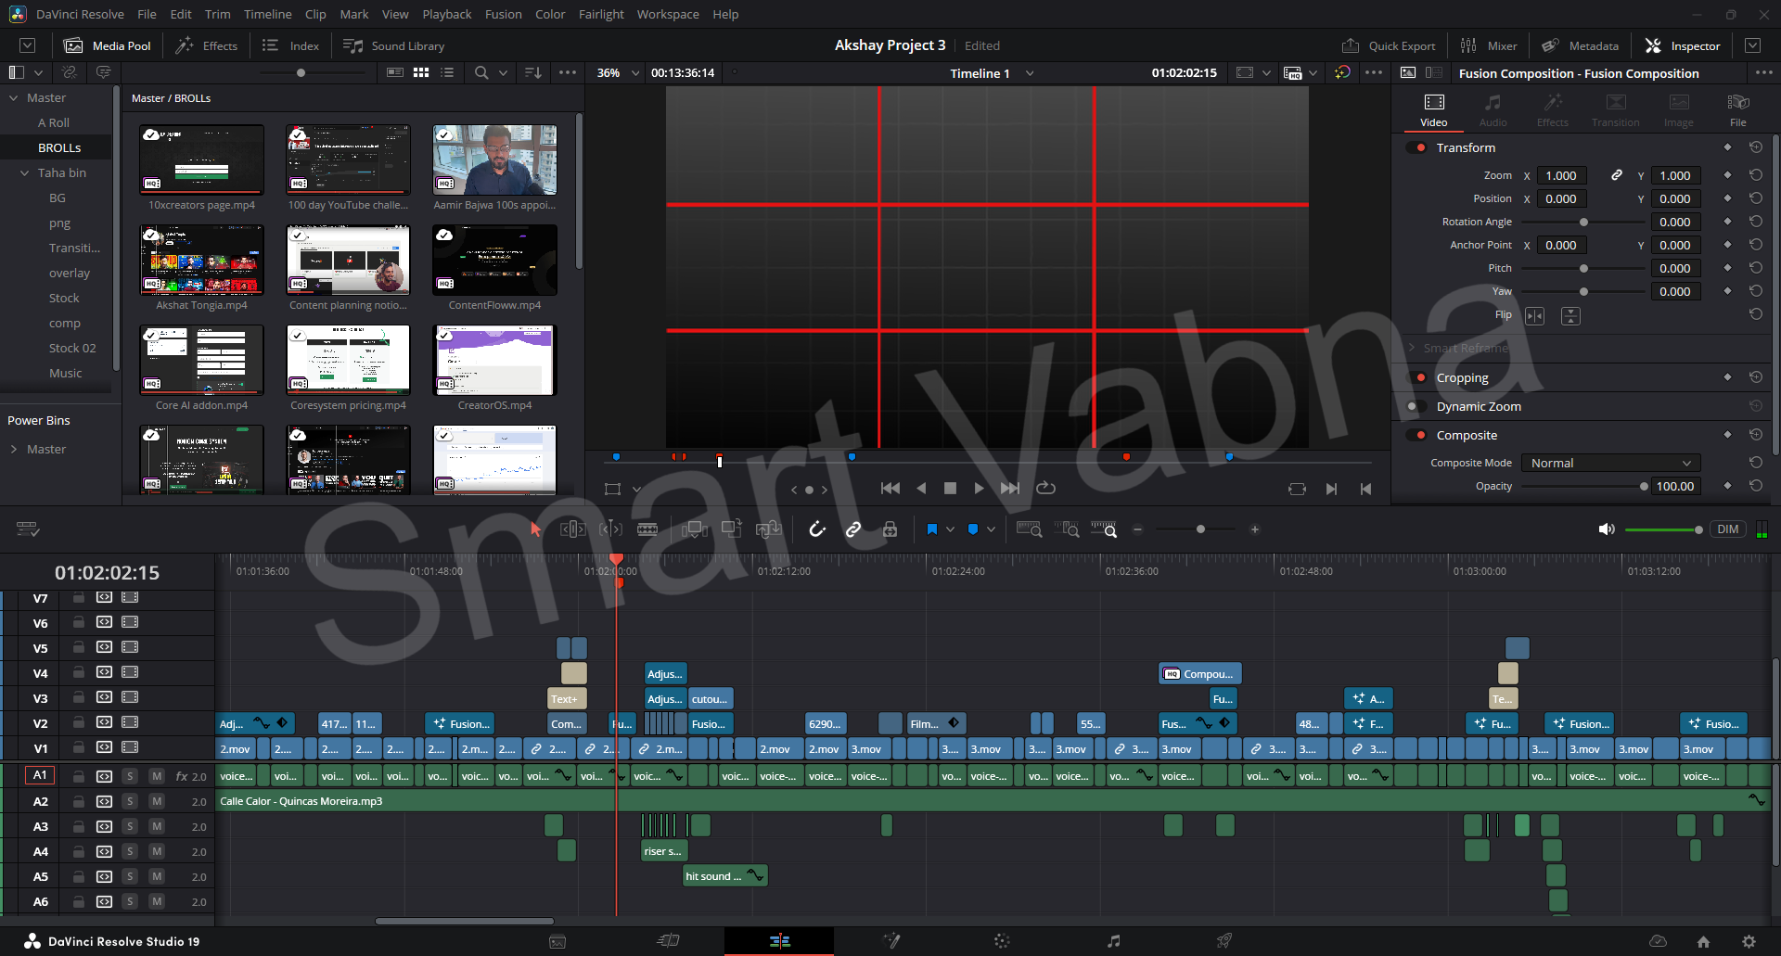Disable the Cropping section toggle
The width and height of the screenshot is (1781, 956).
1416,377
